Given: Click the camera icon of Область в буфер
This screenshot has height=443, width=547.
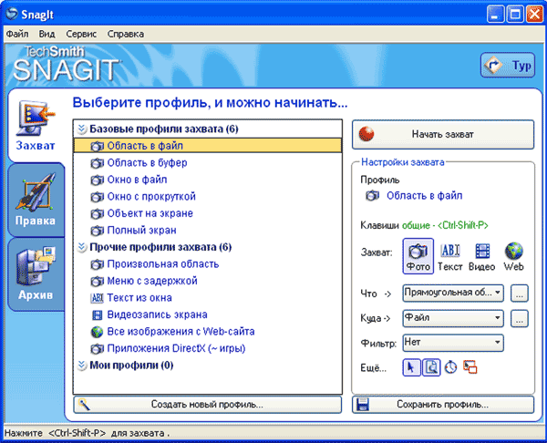Looking at the screenshot, I should [x=97, y=163].
